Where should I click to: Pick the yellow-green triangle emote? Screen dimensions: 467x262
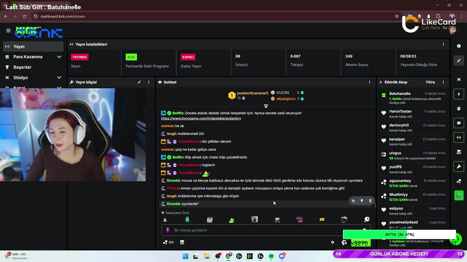232,220
